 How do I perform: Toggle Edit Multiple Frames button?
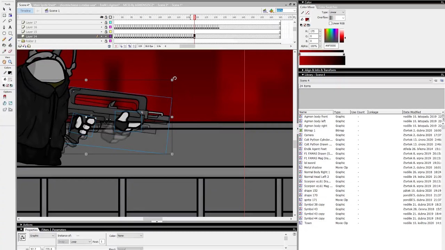129,46
